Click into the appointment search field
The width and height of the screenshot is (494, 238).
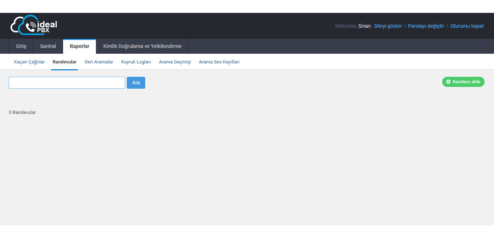click(x=67, y=83)
